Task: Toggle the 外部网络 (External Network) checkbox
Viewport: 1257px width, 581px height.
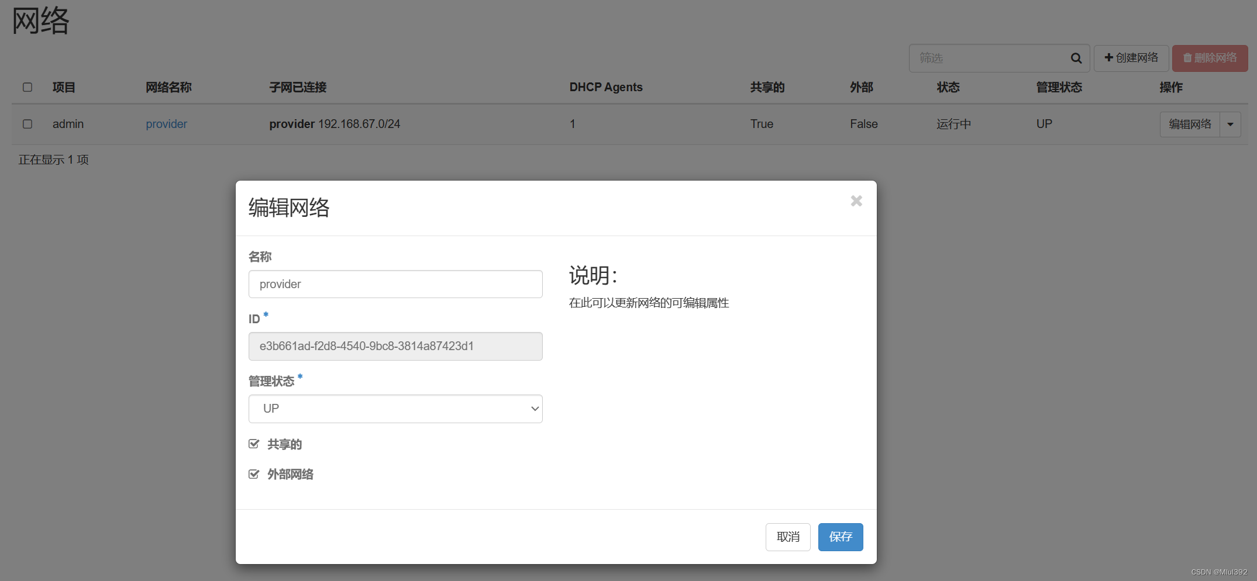Action: 254,474
